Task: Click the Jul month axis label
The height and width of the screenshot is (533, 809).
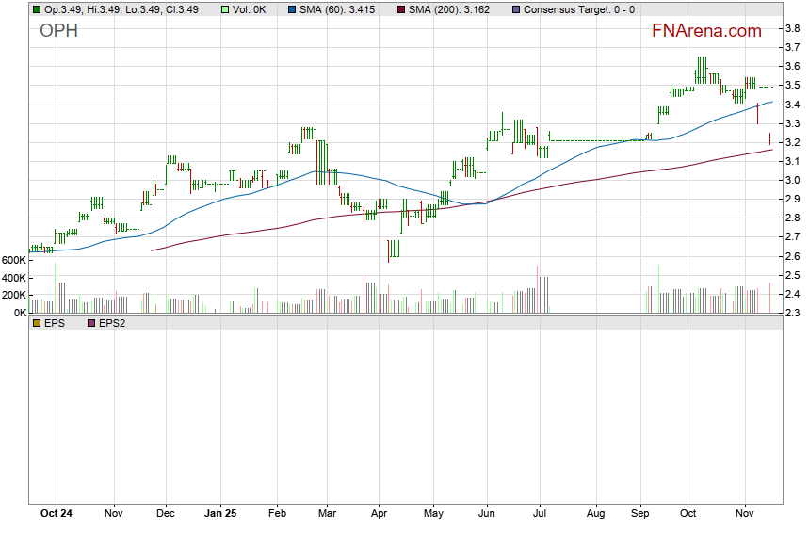Action: click(541, 515)
